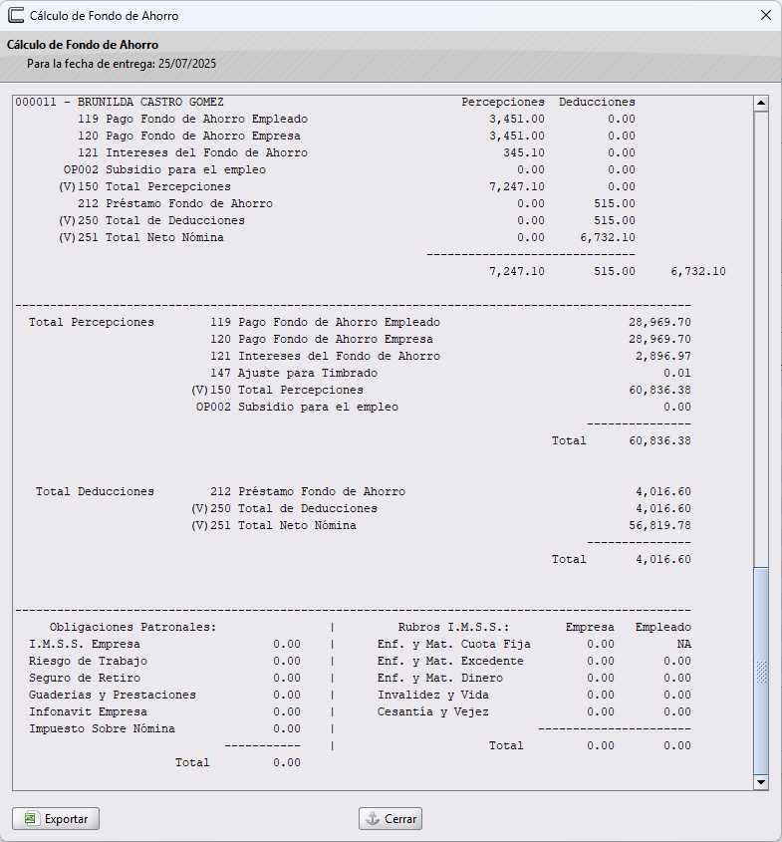Click the employee's Total Percepciones value 7,247.10
The height and width of the screenshot is (842, 782).
(517, 186)
